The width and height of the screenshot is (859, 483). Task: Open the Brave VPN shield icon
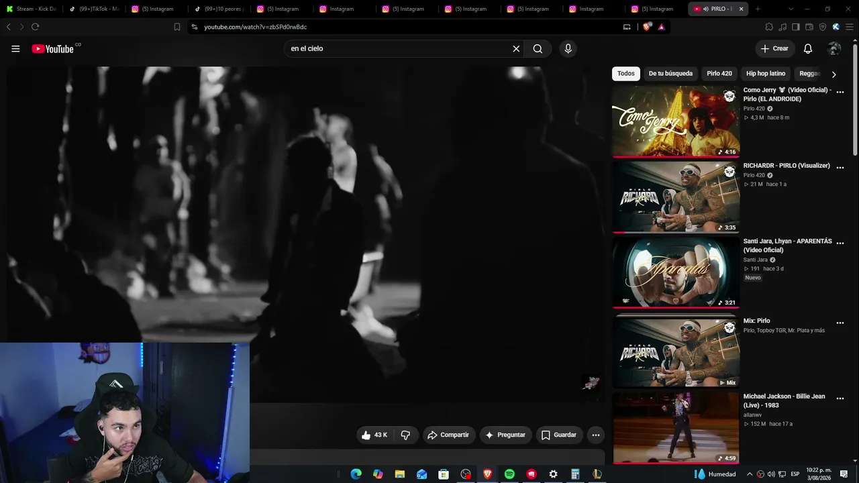(823, 27)
